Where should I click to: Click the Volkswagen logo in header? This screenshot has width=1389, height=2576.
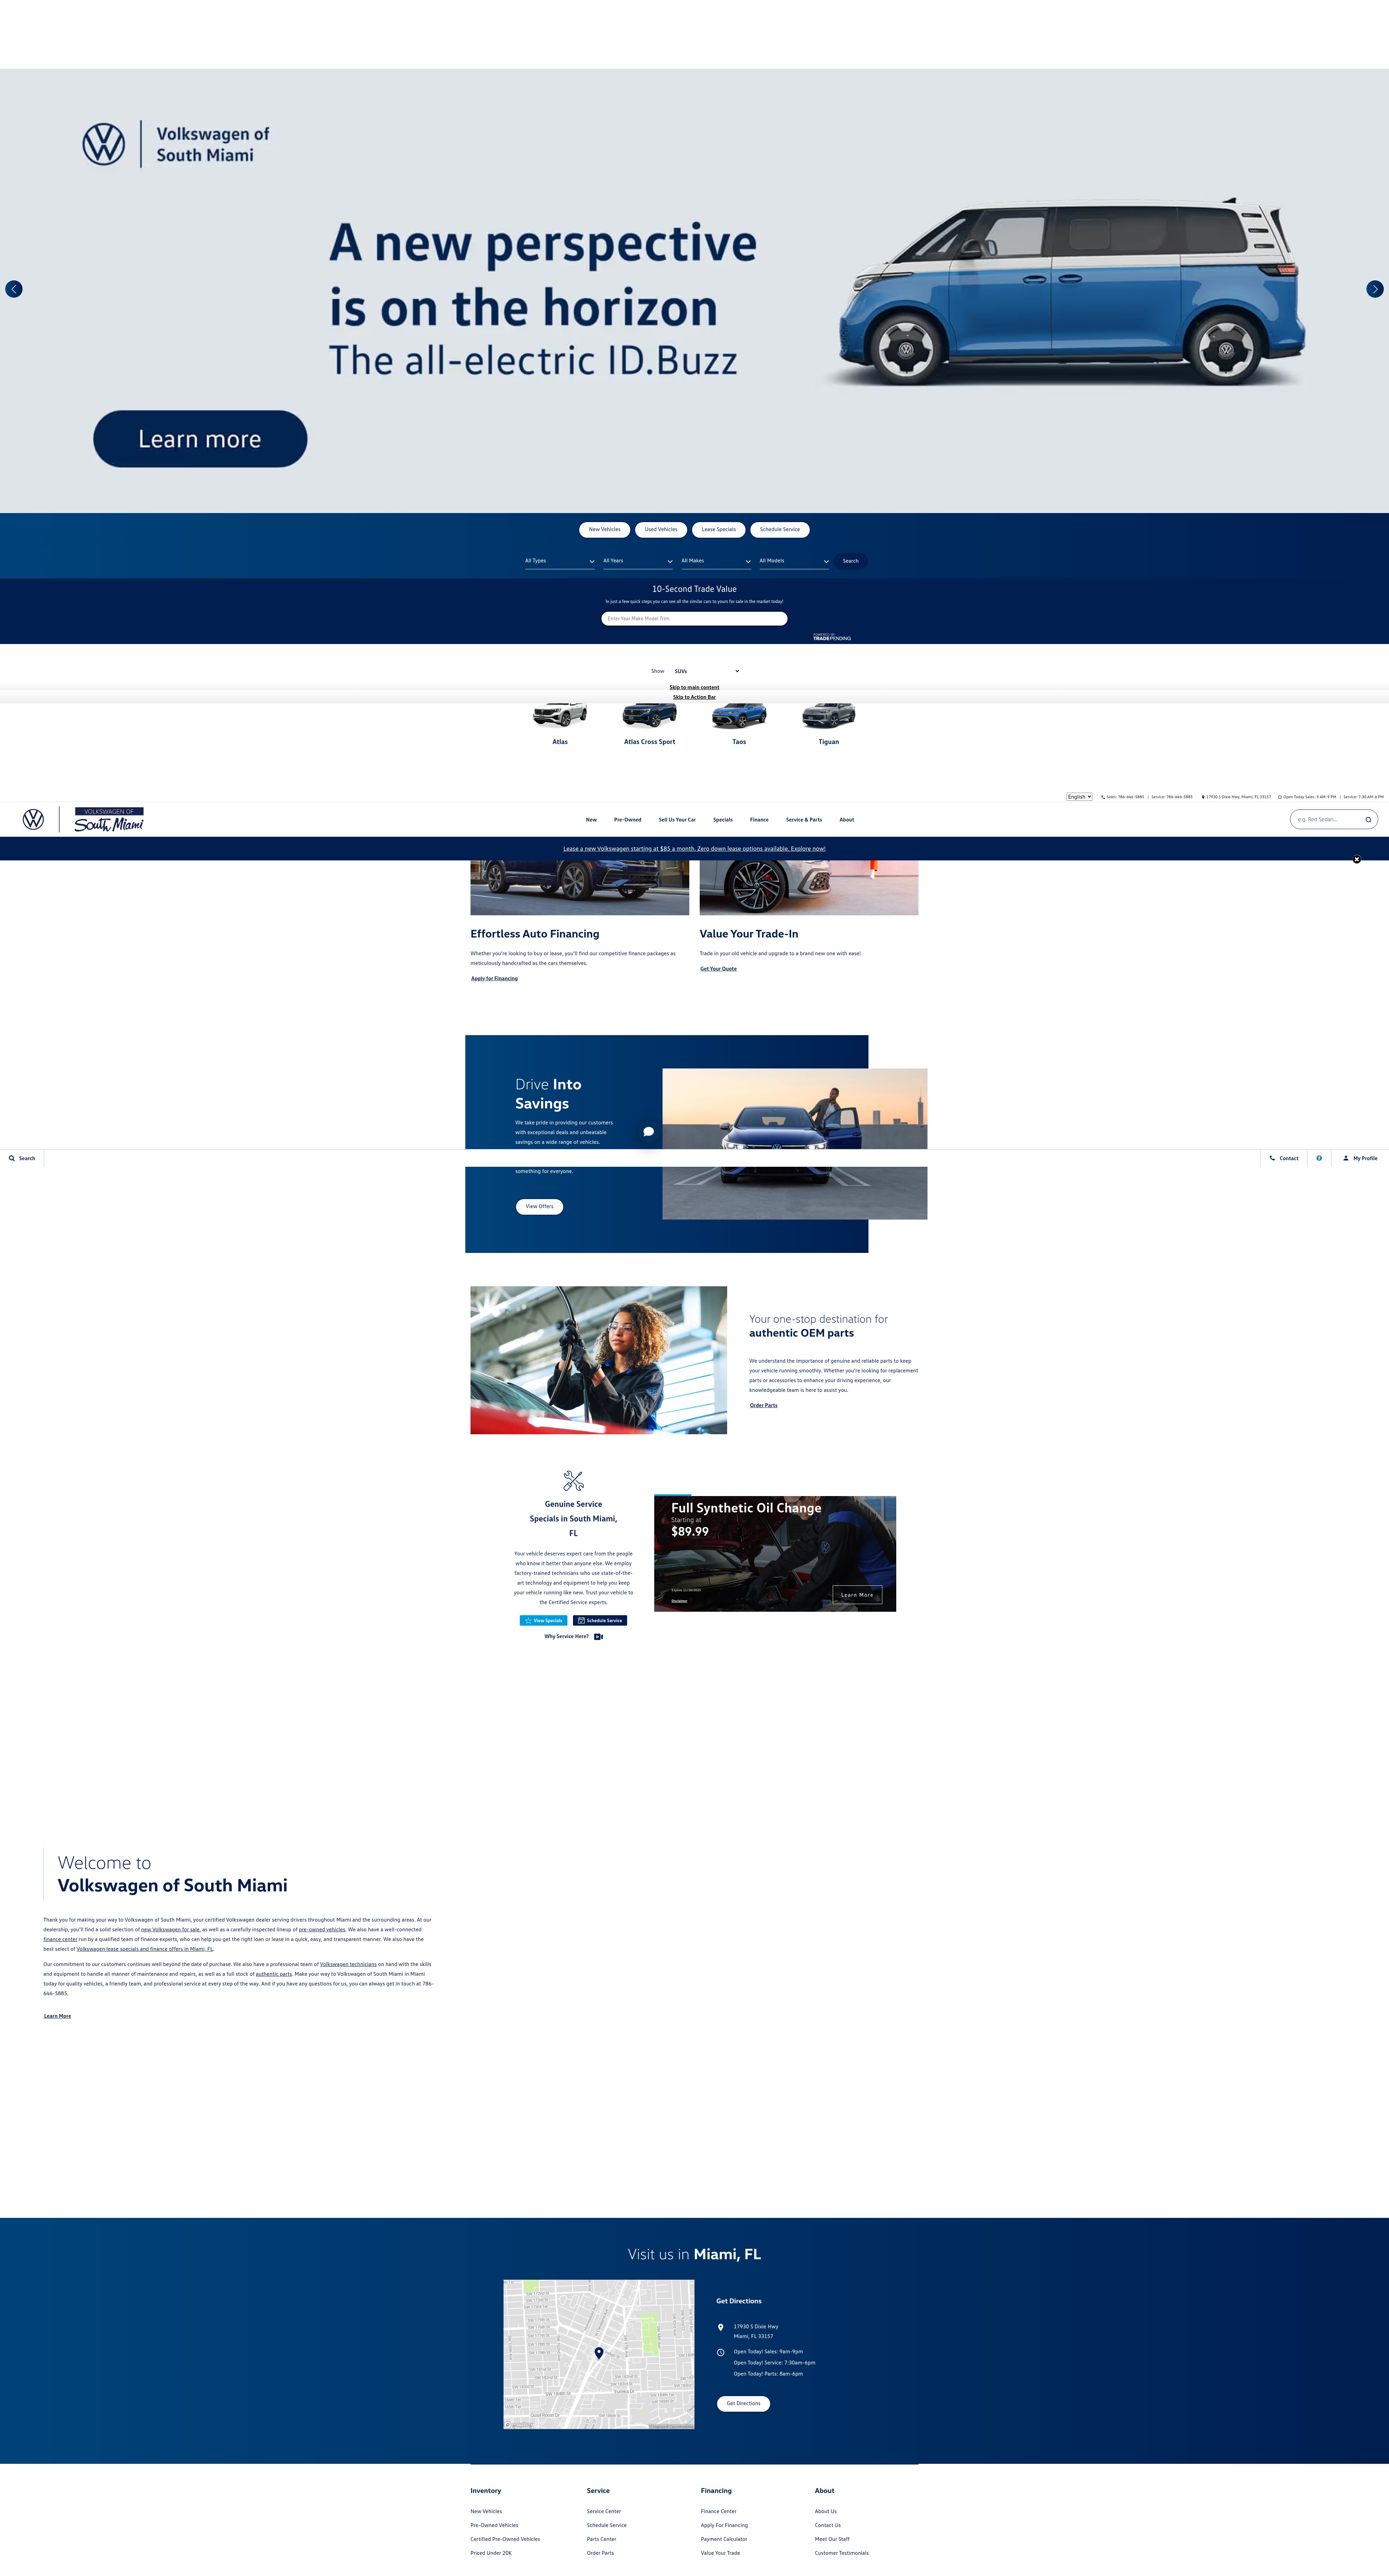(x=33, y=819)
